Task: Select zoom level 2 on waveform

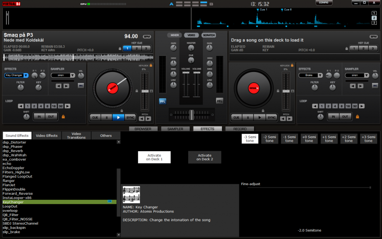Action: pyautogui.click(x=374, y=18)
